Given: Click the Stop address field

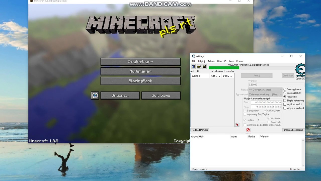Looking at the screenshot, I should (x=266, y=107).
